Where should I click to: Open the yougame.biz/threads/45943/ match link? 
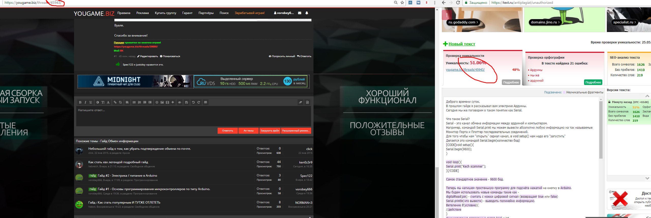coord(465,70)
